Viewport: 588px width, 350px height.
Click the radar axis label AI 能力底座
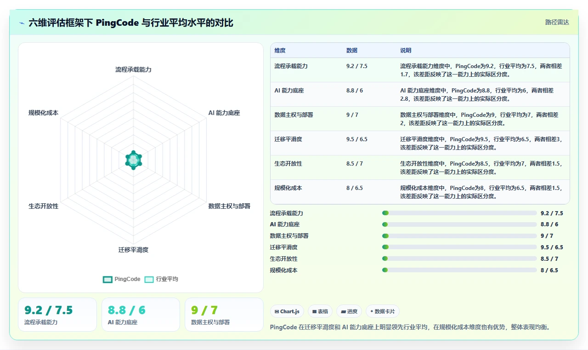[x=224, y=113]
